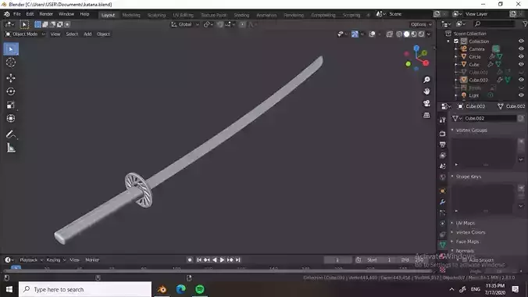The height and width of the screenshot is (297, 528).
Task: Switch to the Modeling workspace tab
Action: (x=131, y=15)
